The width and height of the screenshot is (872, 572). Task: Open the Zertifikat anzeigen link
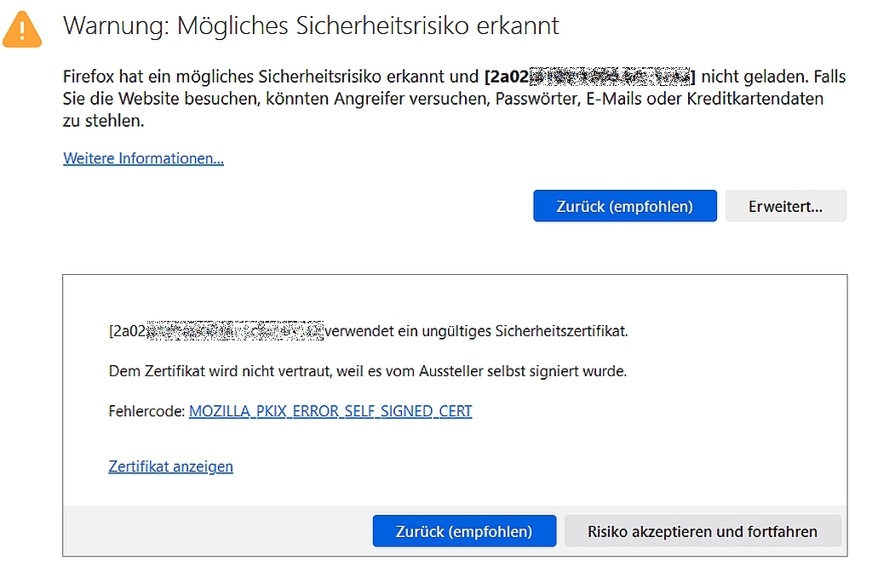pyautogui.click(x=170, y=466)
